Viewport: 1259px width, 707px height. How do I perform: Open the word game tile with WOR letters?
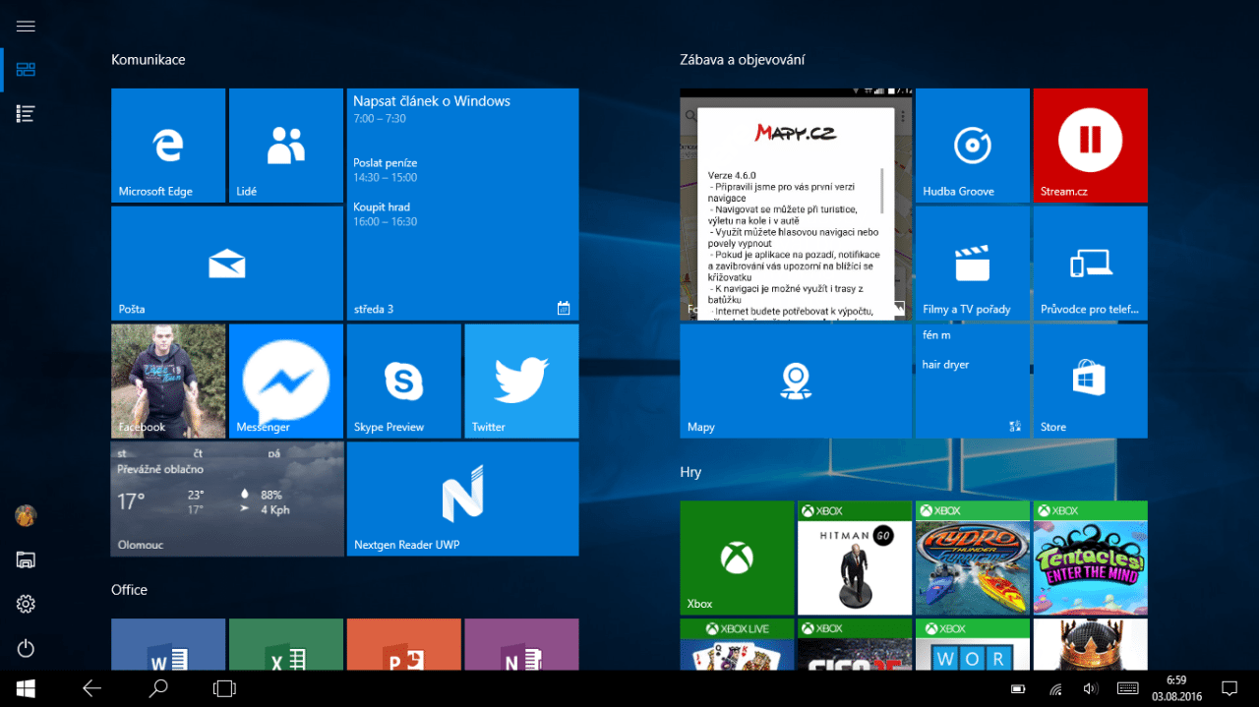coord(973,645)
